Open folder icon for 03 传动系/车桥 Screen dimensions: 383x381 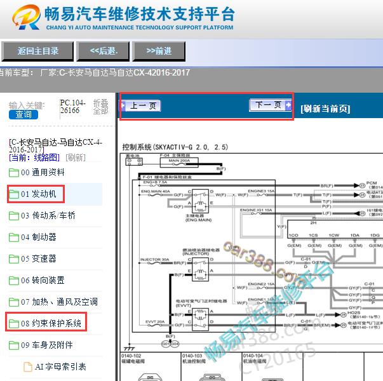14,216
